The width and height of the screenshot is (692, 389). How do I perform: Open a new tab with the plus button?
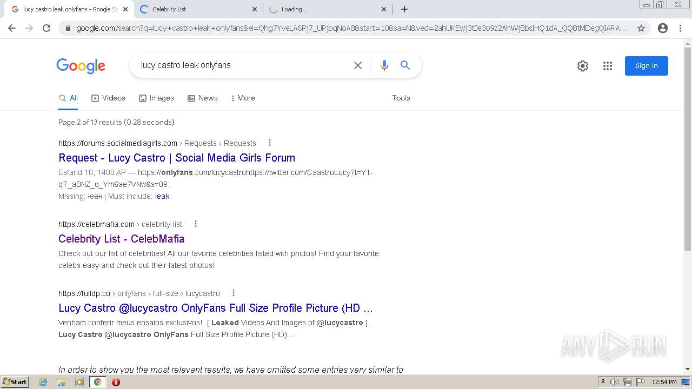404,9
